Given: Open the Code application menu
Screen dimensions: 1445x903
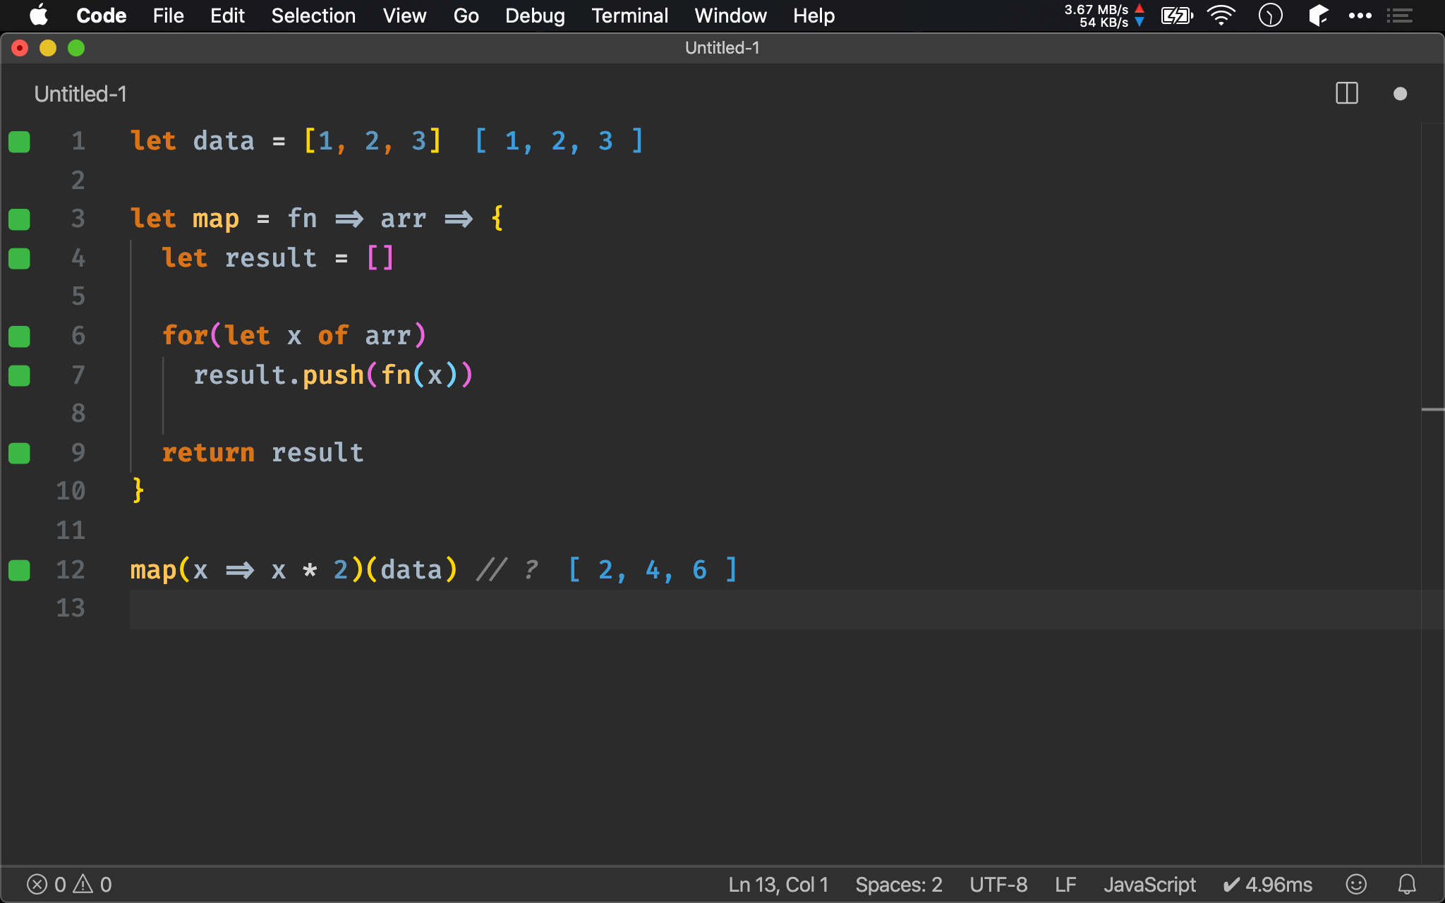Looking at the screenshot, I should [101, 16].
